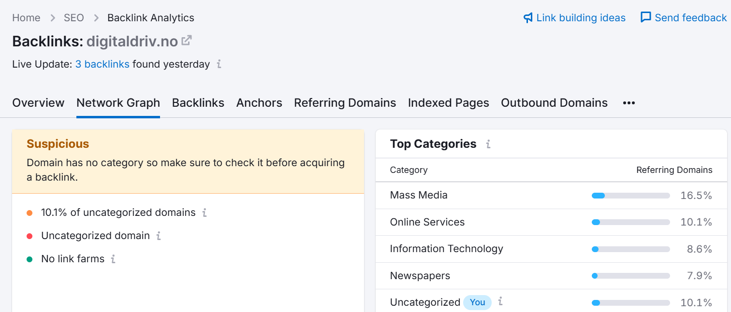Image resolution: width=731 pixels, height=312 pixels.
Task: Click Send feedback link
Action: click(691, 18)
